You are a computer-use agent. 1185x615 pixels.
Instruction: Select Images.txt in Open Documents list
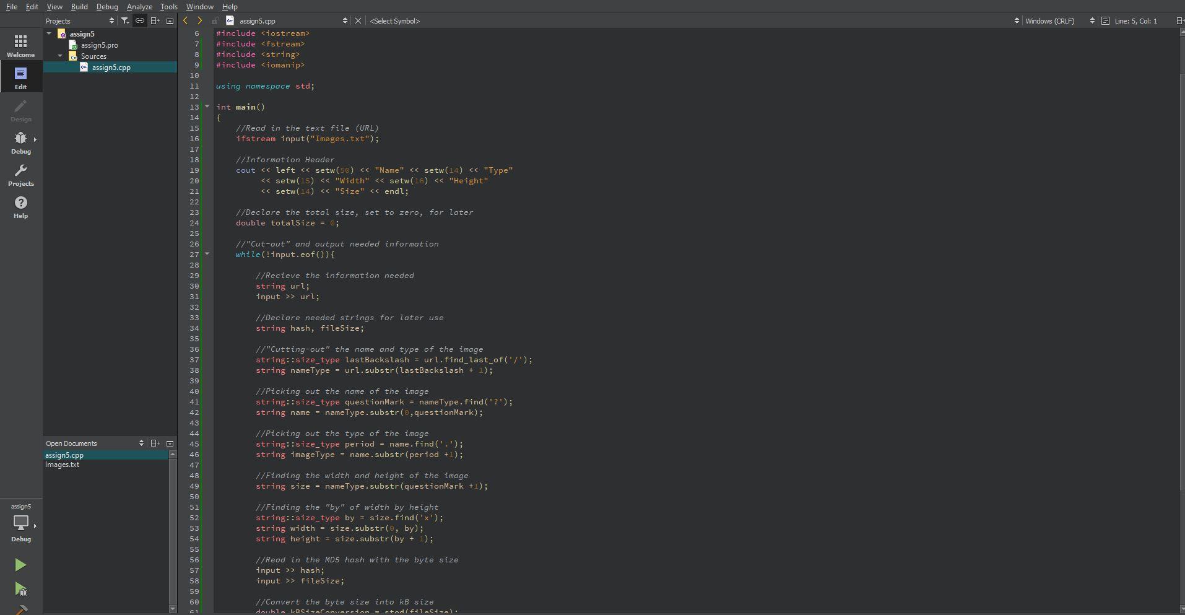(x=63, y=465)
